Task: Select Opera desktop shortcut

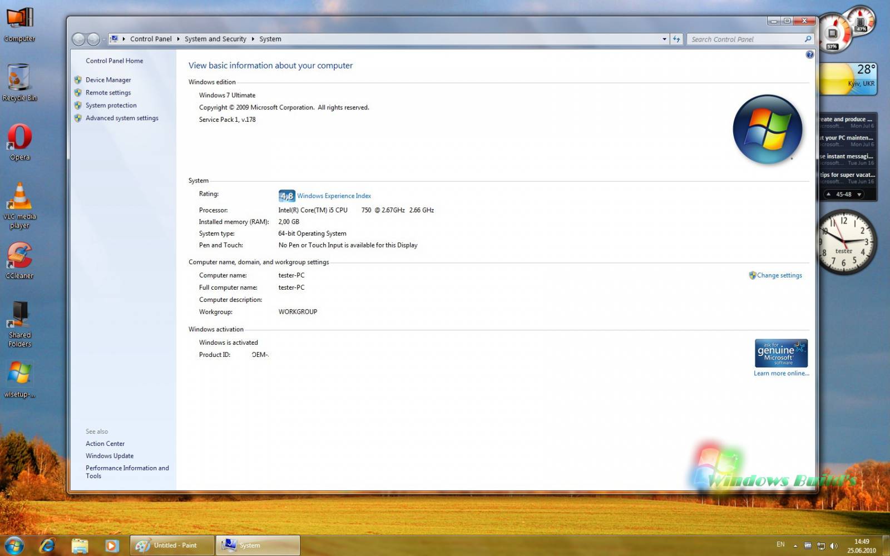Action: [19, 142]
